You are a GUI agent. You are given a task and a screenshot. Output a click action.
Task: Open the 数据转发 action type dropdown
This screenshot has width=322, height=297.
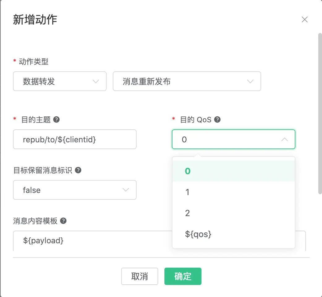point(60,81)
